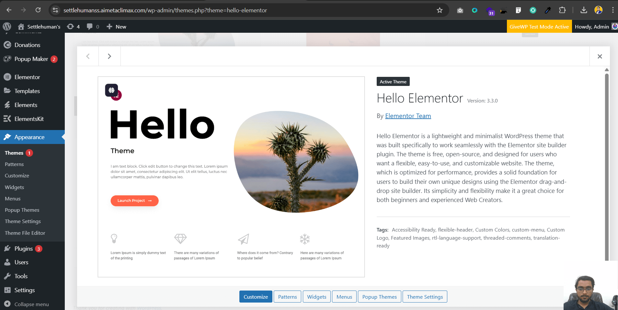618x310 pixels.
Task: Close the theme details overlay
Action: (600, 56)
